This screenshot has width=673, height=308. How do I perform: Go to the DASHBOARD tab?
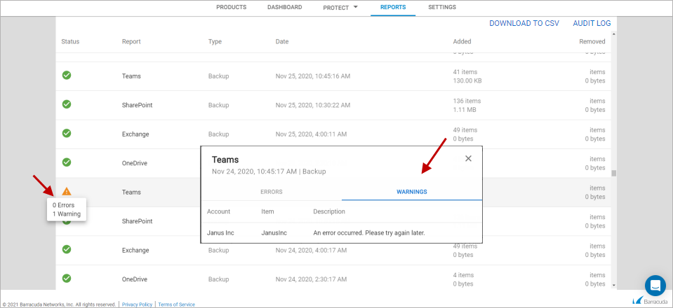click(x=284, y=7)
